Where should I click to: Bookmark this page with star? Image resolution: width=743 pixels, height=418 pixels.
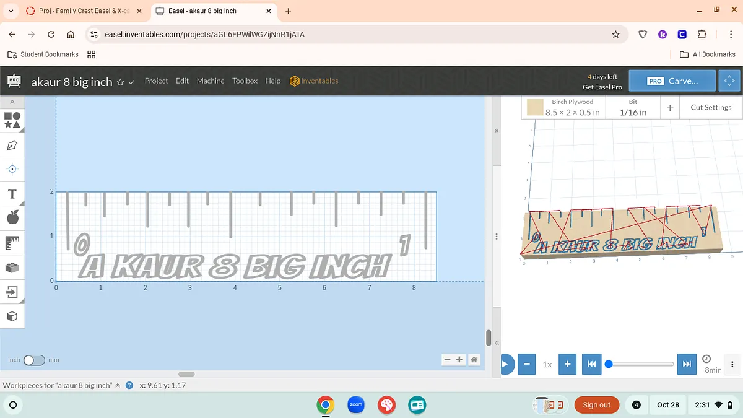tap(615, 35)
